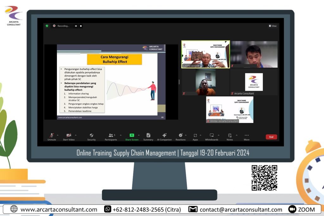Unmute the microphone

click(52, 135)
